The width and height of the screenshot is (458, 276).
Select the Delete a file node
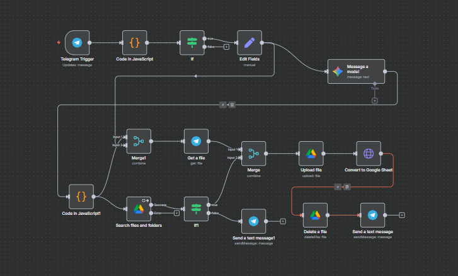click(315, 215)
